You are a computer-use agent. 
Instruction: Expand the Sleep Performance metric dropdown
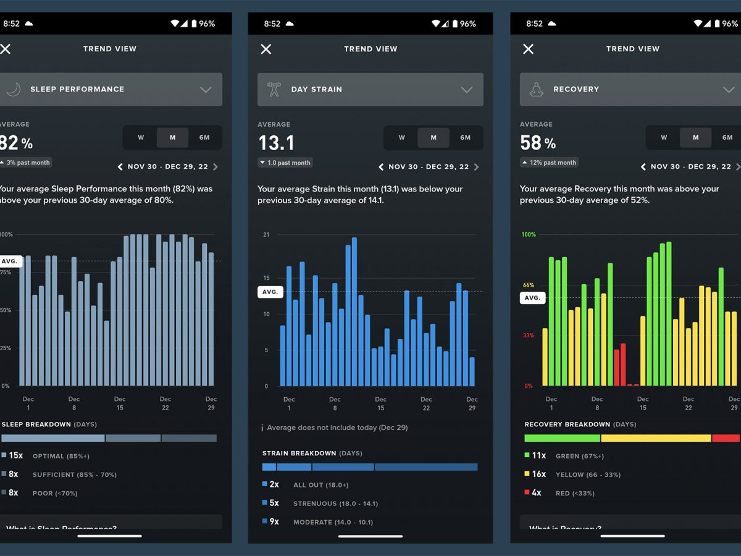tap(206, 90)
